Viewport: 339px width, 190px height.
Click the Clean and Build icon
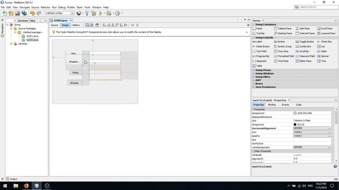point(94,13)
